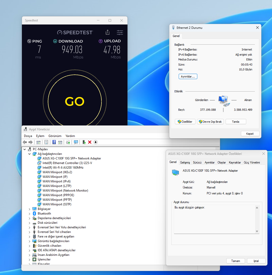Click the Tanıla button
272x275 pixels.
[x=236, y=121]
